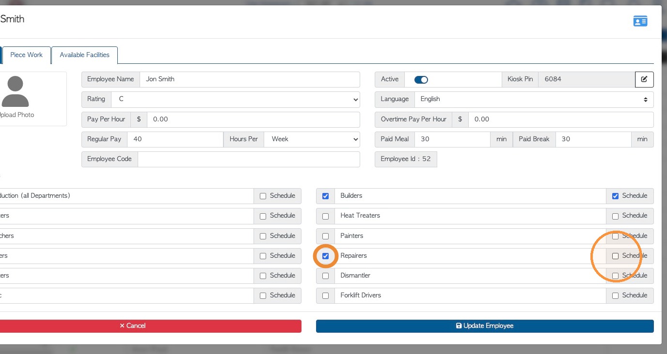Image resolution: width=667 pixels, height=354 pixels.
Task: Click the Painters department name
Action: [352, 236]
